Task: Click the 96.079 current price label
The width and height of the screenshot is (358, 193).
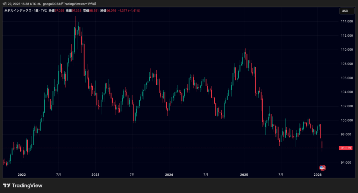Action: tap(345, 148)
